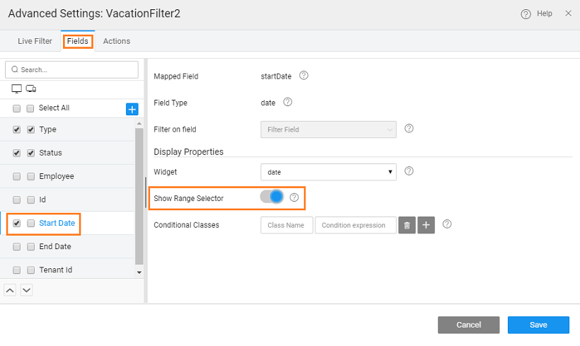Click help icon beside Widget dropdown
Image resolution: width=580 pixels, height=346 pixels.
point(409,171)
